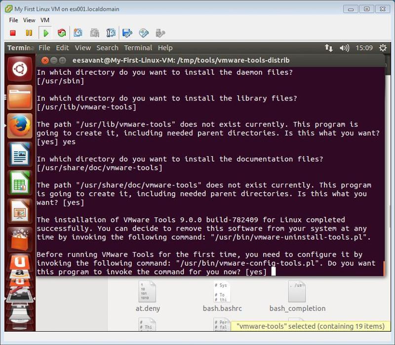Take a snapshot of the virtual machine
Screen dimensions: 395x345
[78, 33]
